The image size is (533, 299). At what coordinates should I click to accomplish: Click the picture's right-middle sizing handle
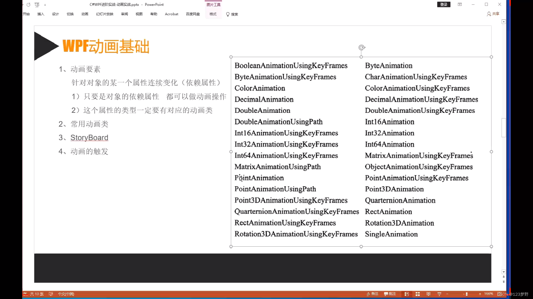[491, 152]
